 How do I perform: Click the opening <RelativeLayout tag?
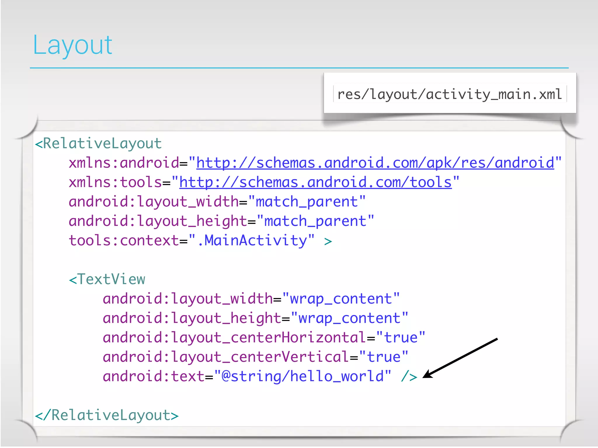(x=98, y=143)
